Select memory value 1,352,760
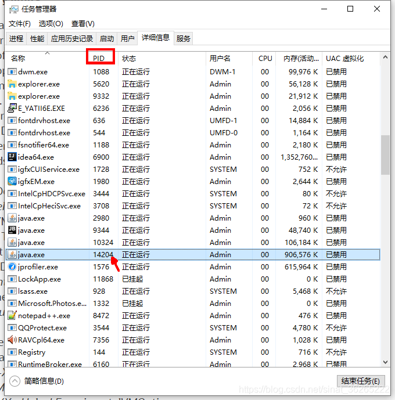Screen dimensions: 395x400 (299, 157)
